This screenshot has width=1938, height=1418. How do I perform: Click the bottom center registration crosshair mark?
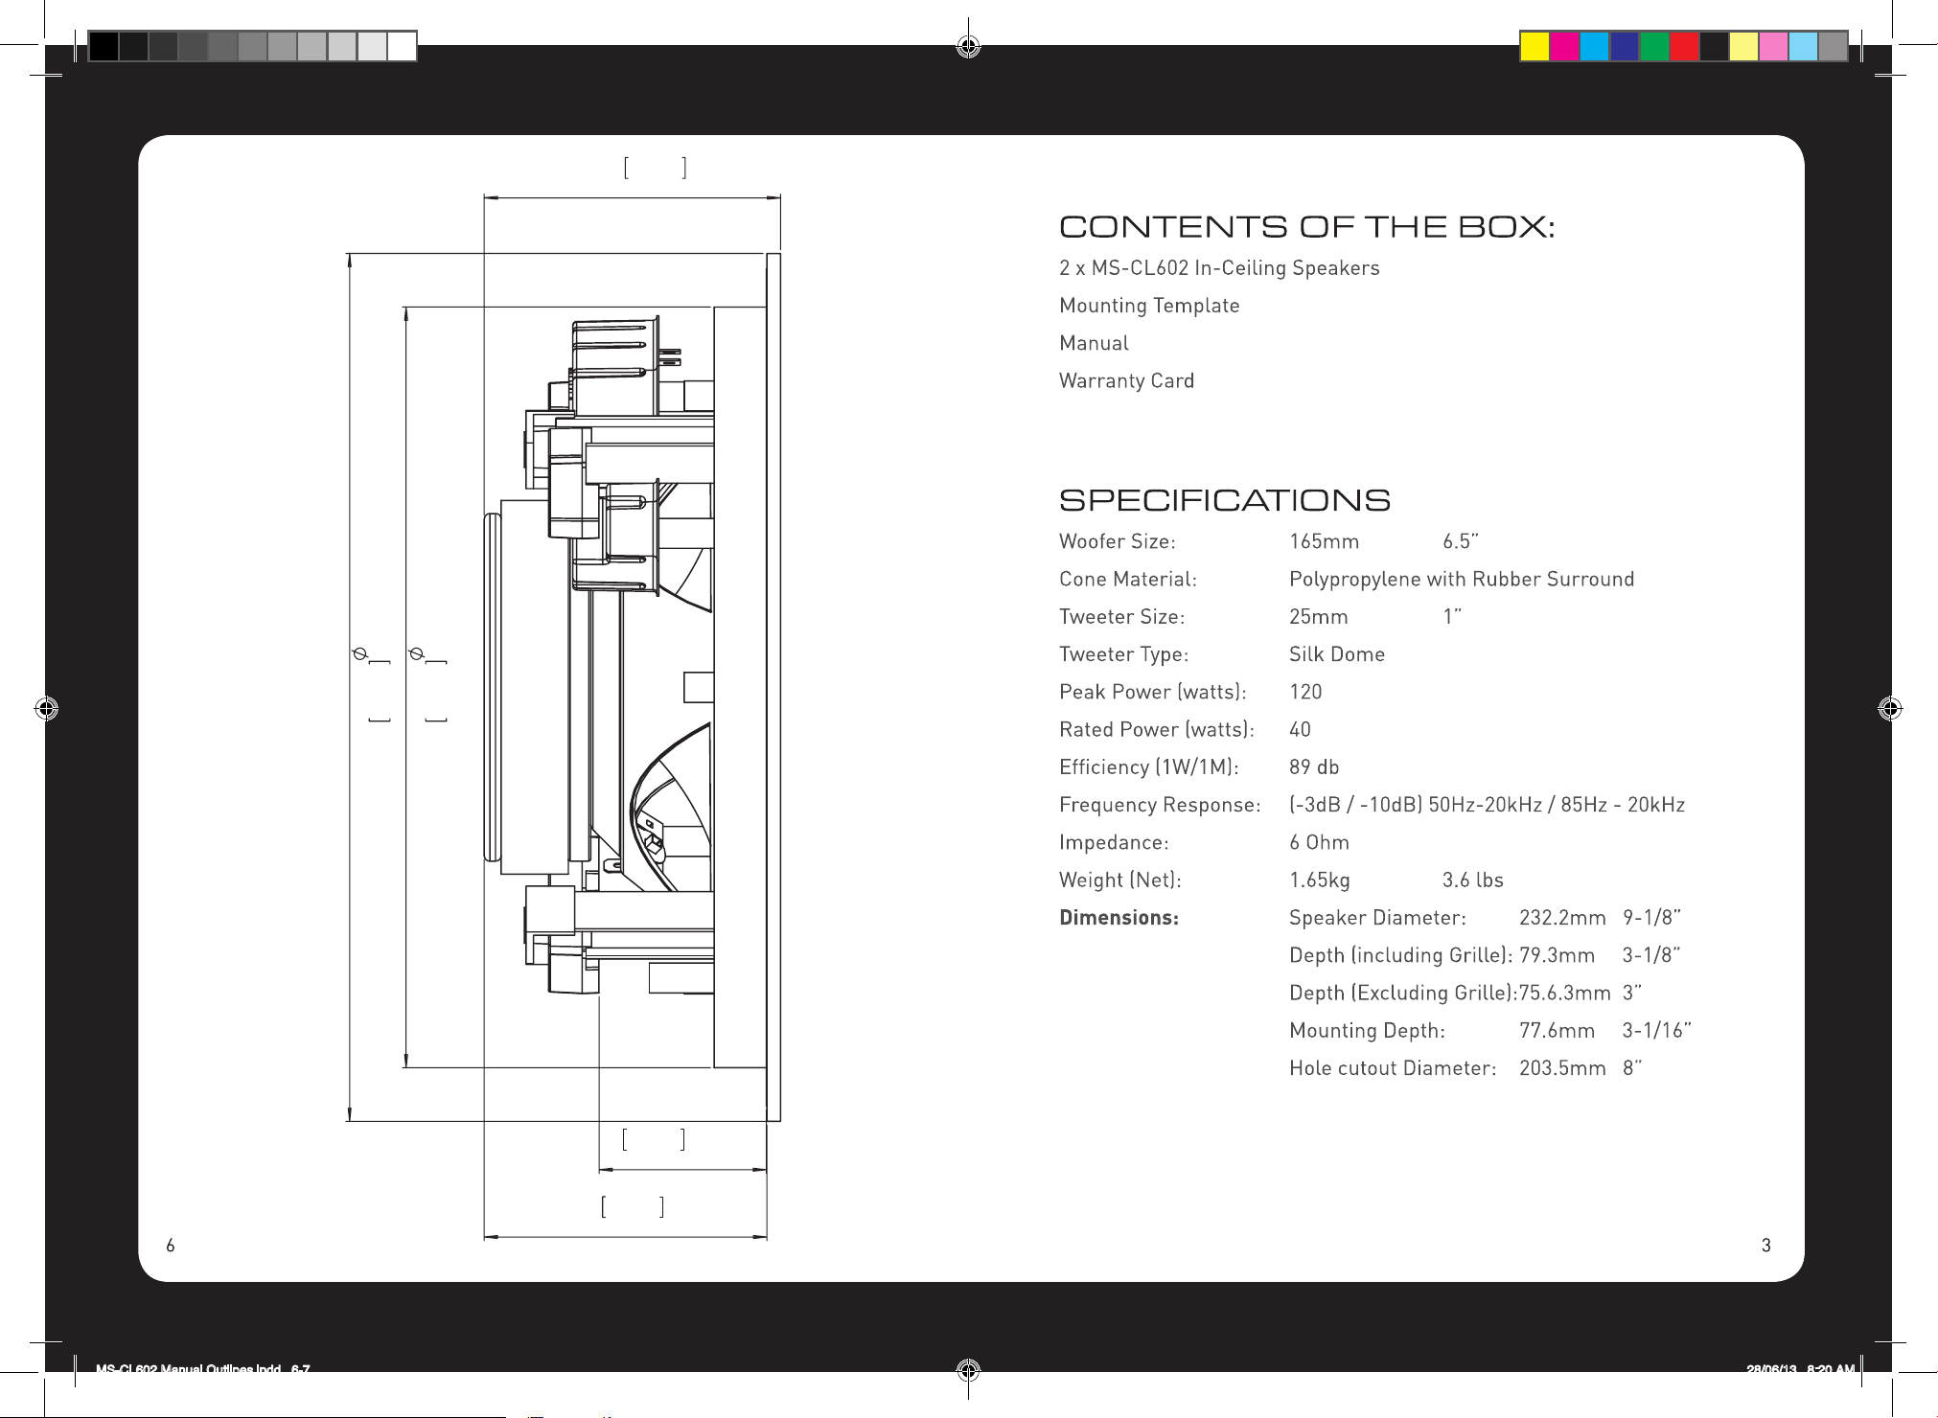968,1370
